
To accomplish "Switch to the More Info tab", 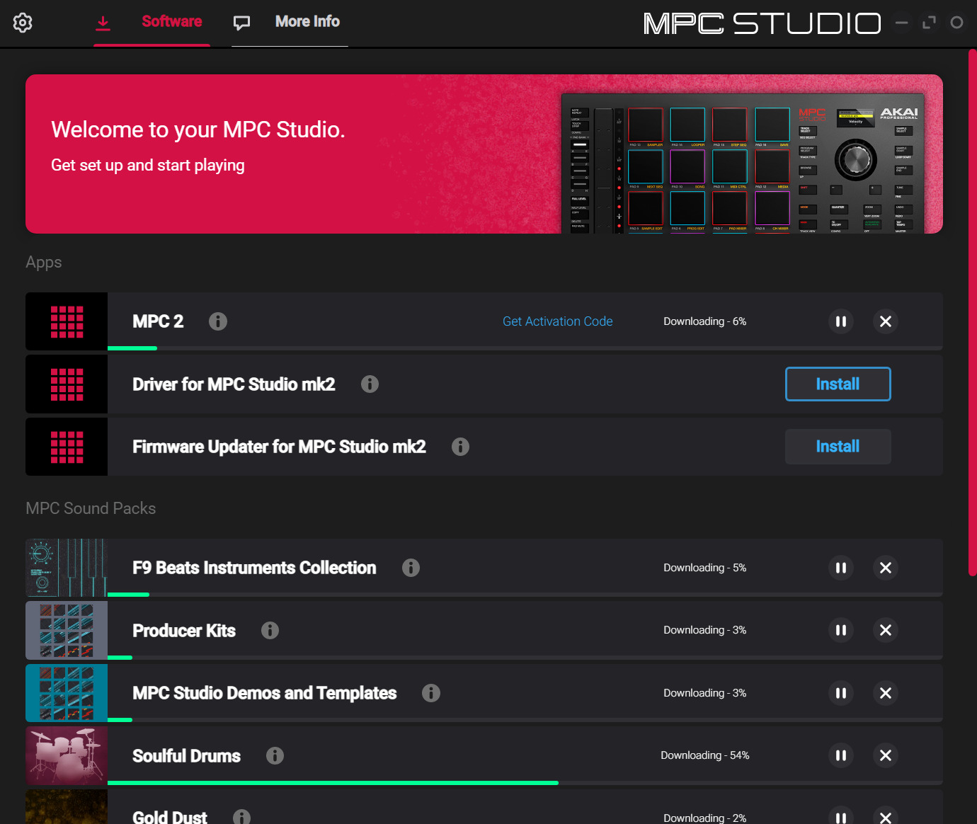I will pyautogui.click(x=307, y=22).
